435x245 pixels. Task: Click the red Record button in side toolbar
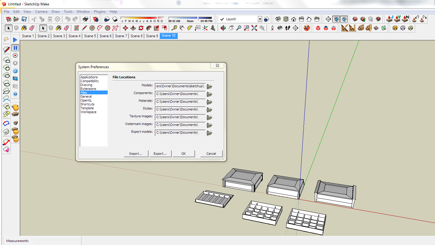click(x=15, y=55)
